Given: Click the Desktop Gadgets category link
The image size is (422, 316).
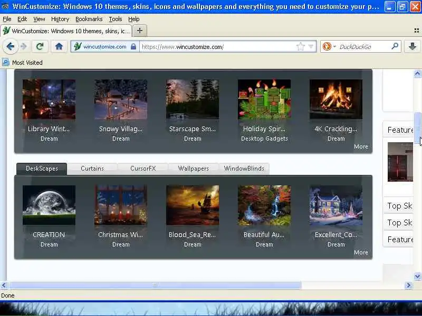Looking at the screenshot, I should (x=264, y=139).
